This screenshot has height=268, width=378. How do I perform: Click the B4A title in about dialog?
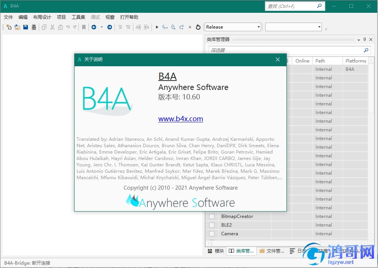[x=167, y=76]
